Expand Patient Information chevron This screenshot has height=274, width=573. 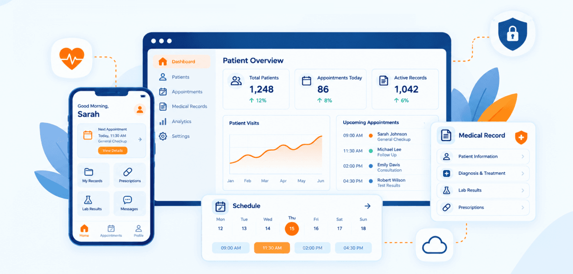[x=523, y=156]
